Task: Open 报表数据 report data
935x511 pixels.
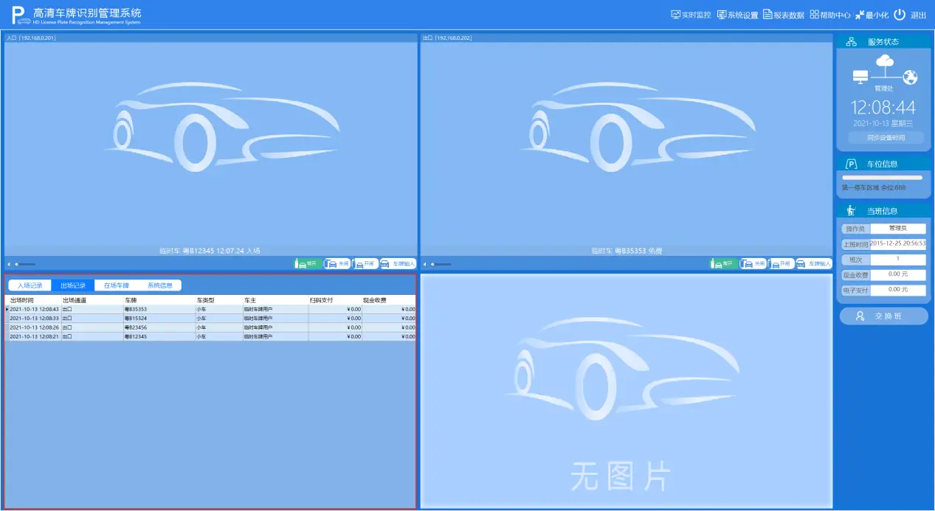Action: (x=783, y=15)
